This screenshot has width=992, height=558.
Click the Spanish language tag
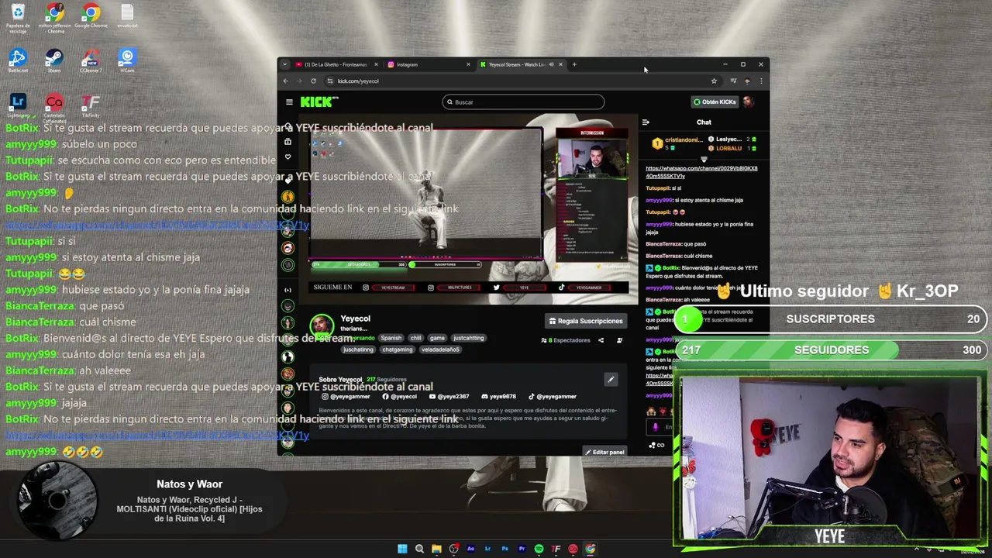[391, 338]
